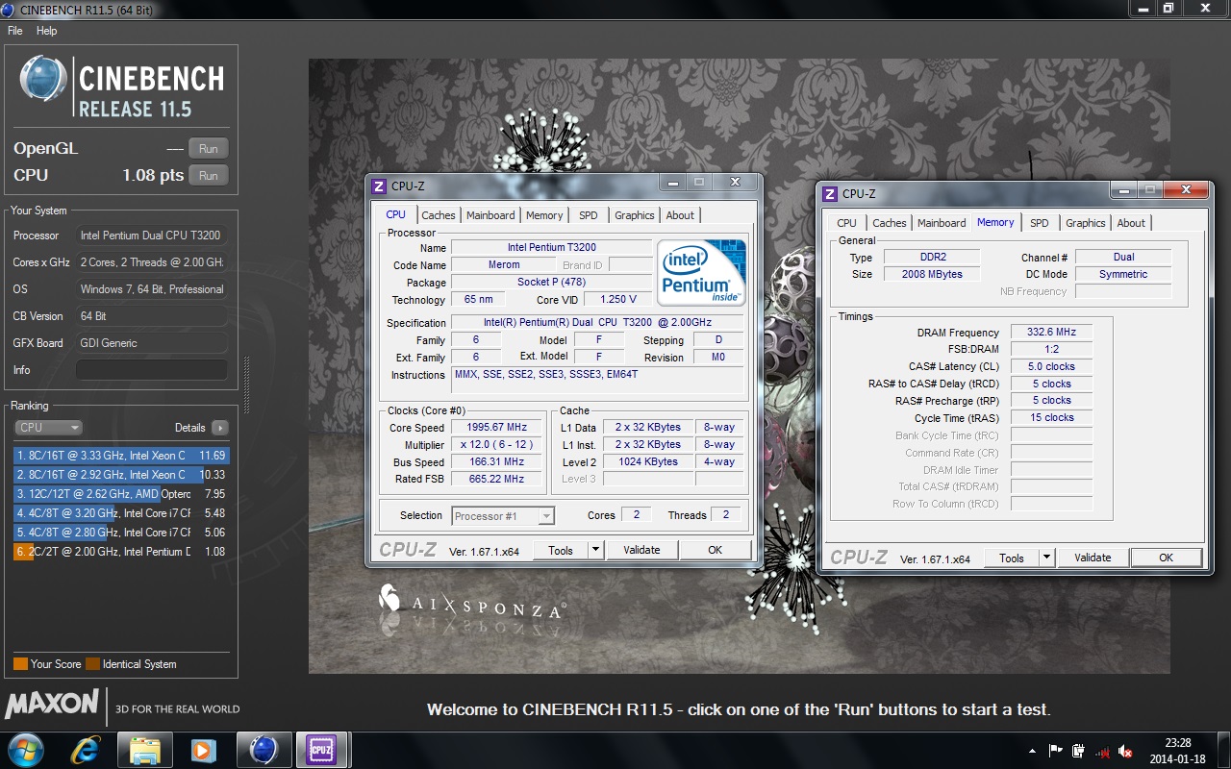Click the DRAM Frequency 332.6 MHz value
Viewport: 1231px width, 769px height.
point(1051,332)
